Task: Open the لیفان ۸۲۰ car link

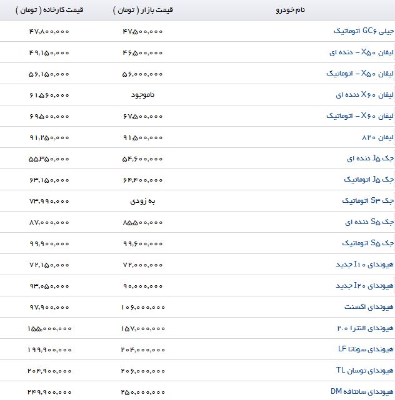Action: coord(377,137)
